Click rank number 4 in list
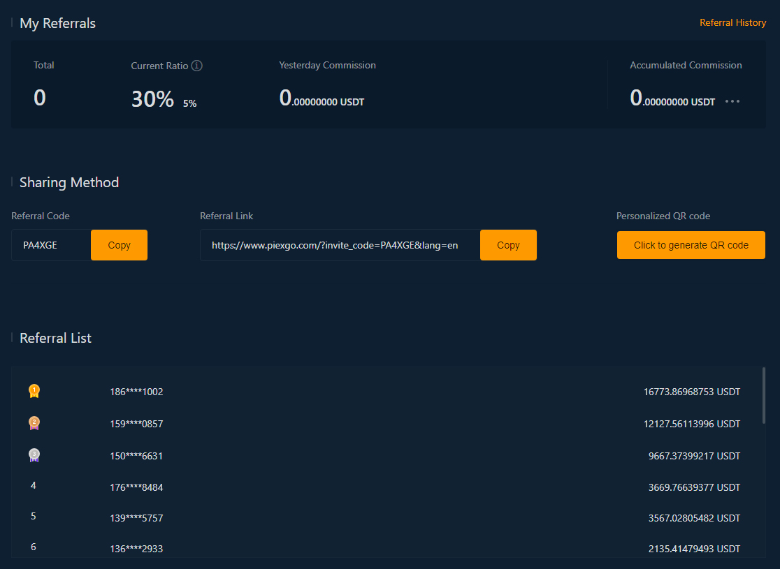This screenshot has width=780, height=569. point(34,485)
